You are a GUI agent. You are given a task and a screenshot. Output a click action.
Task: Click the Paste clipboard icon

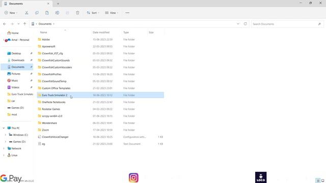[47, 13]
